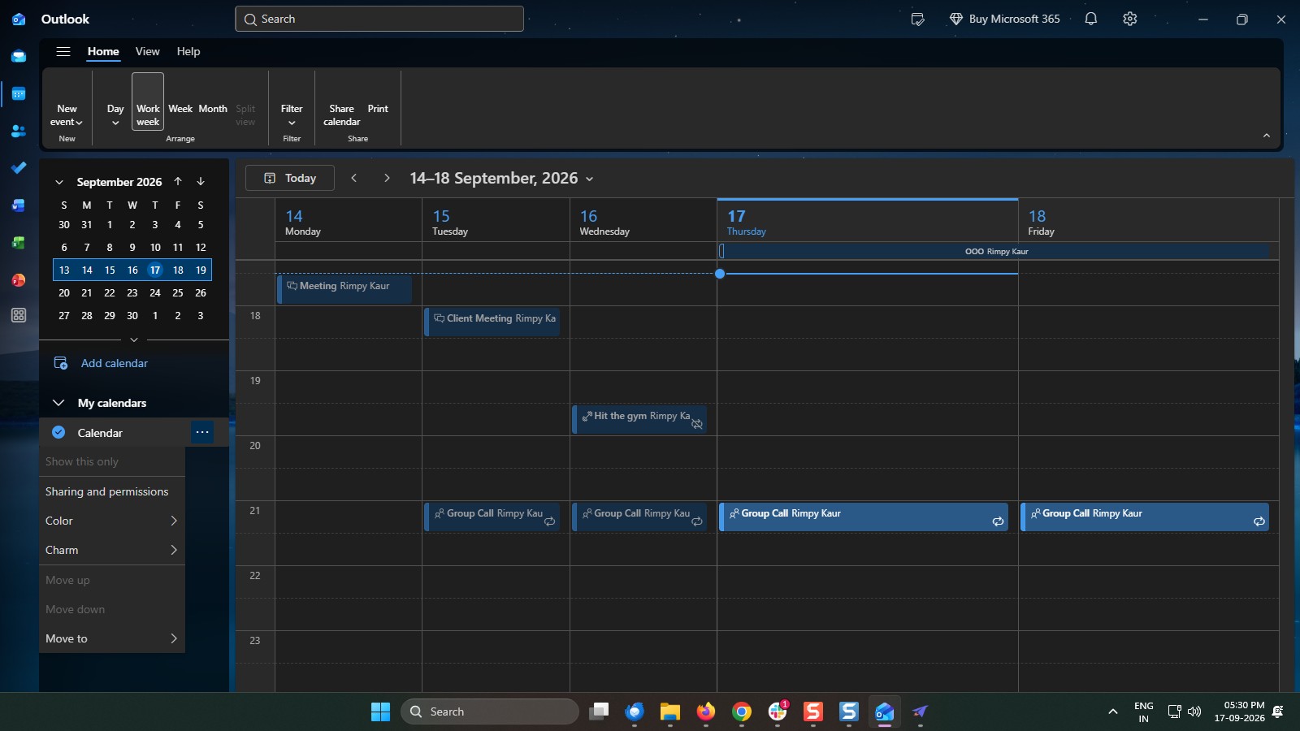
Task: Open the Move to submenu
Action: pyautogui.click(x=112, y=638)
